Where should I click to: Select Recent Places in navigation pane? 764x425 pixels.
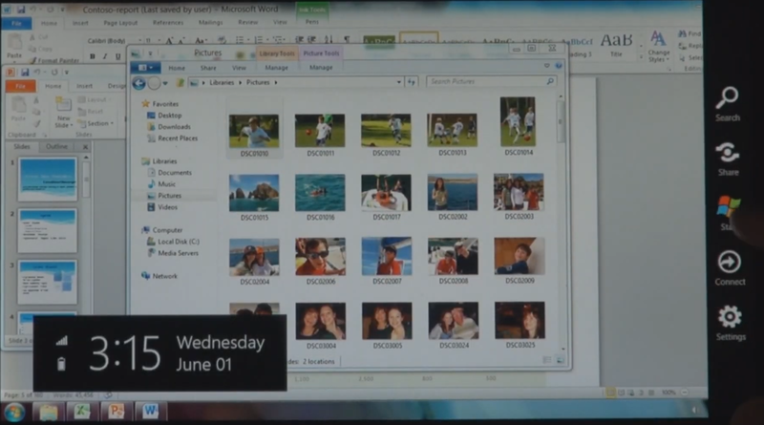(x=172, y=138)
